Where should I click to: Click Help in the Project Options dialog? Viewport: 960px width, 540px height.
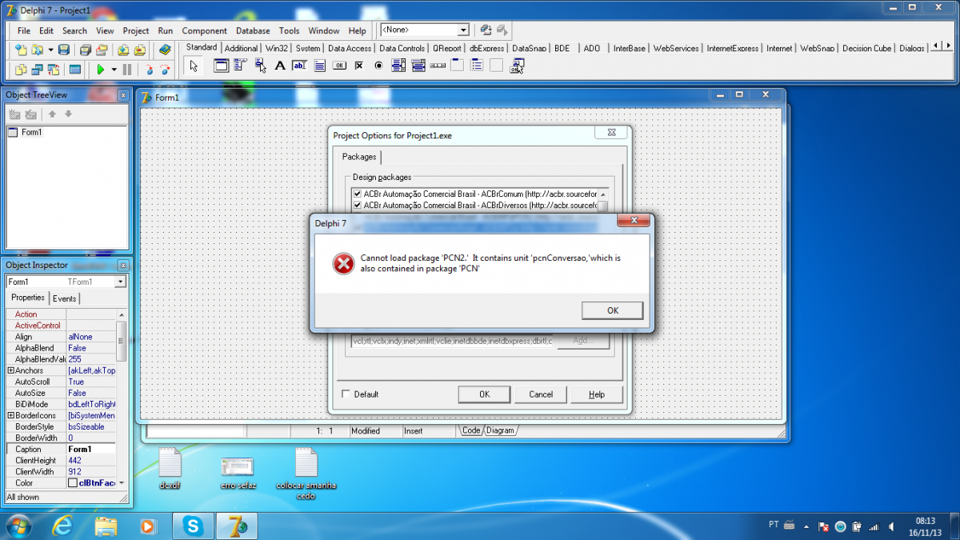click(597, 394)
